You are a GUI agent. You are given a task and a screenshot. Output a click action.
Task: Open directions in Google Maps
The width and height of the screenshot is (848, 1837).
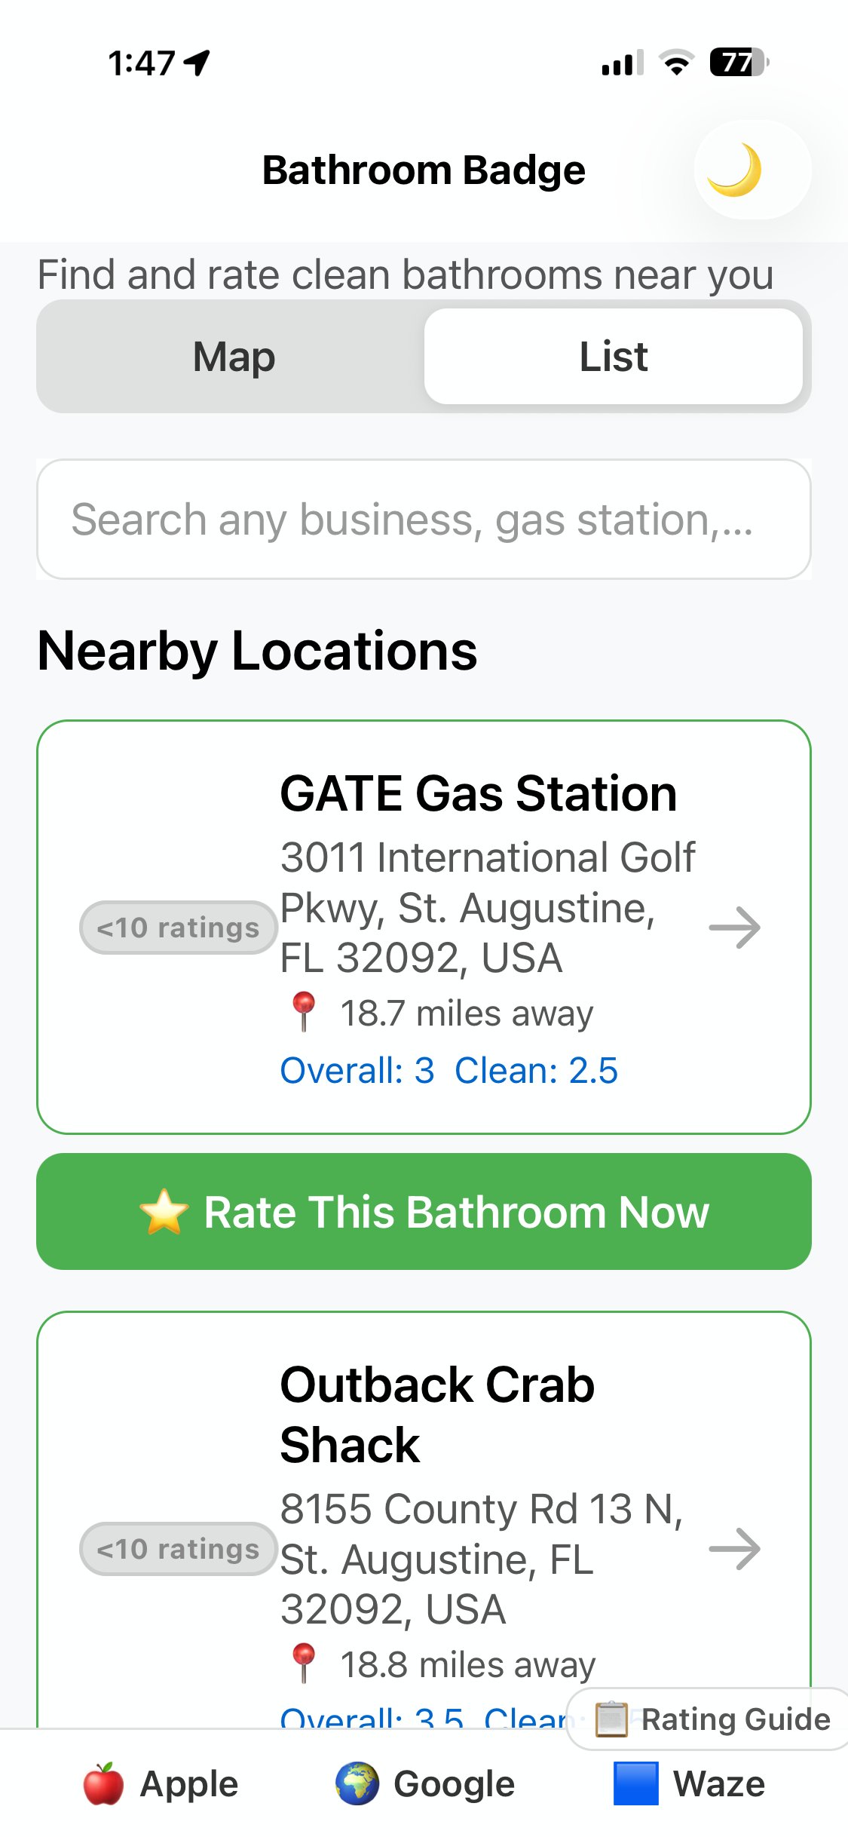click(425, 1784)
